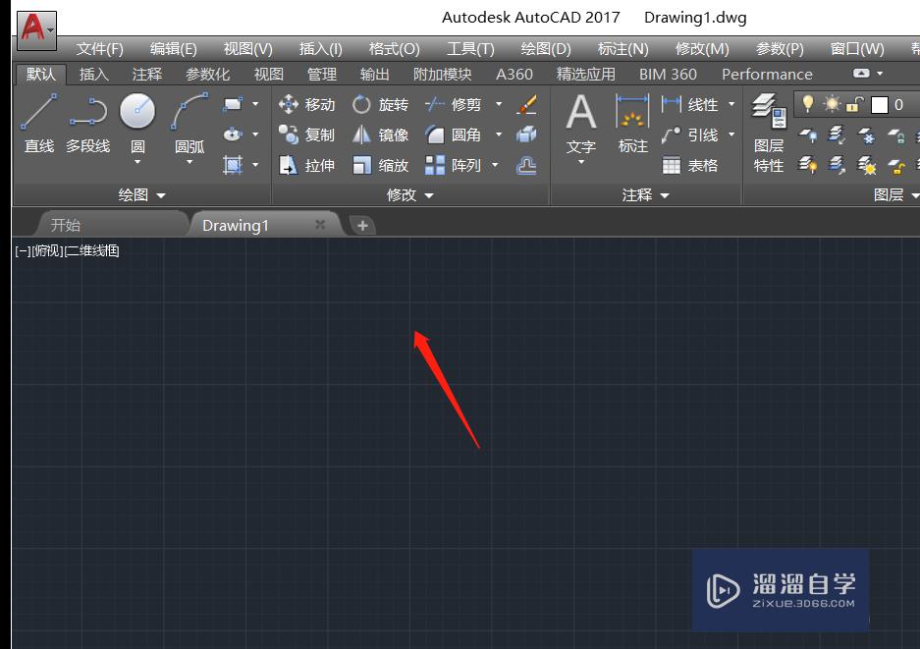Viewport: 920px width, 649px height.
Task: Toggle layer freeze sun icon
Action: click(831, 104)
